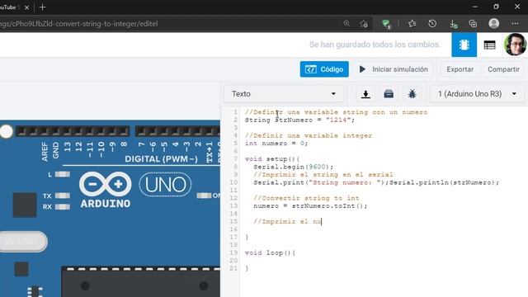Image resolution: width=528 pixels, height=297 pixels.
Task: Click the void setup() code line
Action: tap(272, 159)
